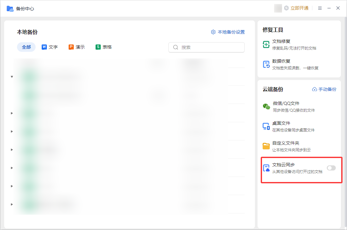Image resolution: width=347 pixels, height=230 pixels.
Task: Collapse the first expanded backup group
Action: pos(12,76)
